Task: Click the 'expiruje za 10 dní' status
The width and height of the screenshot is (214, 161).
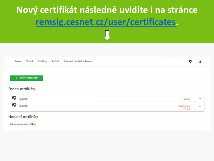Action: [x=184, y=108]
